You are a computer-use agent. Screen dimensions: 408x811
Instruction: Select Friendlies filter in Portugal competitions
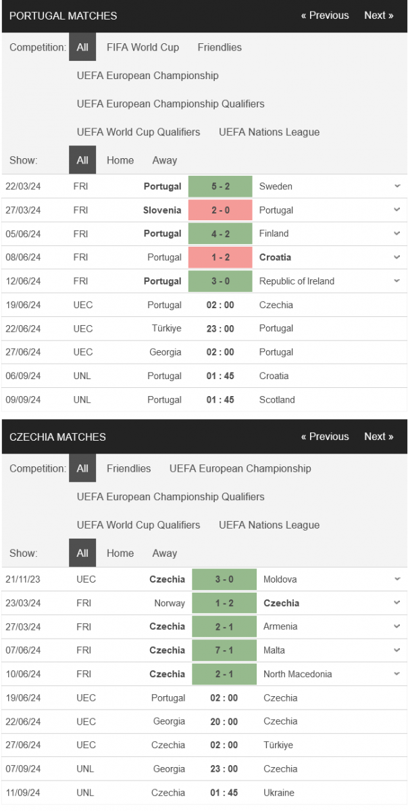tap(220, 47)
